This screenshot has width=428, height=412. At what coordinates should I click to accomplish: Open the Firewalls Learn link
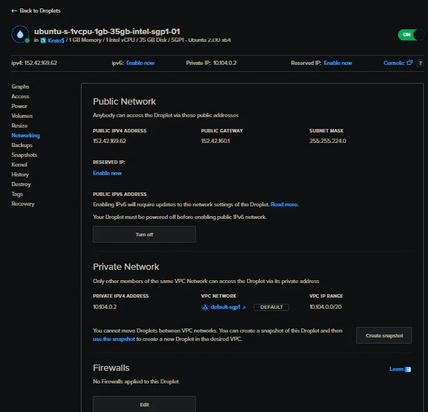397,369
